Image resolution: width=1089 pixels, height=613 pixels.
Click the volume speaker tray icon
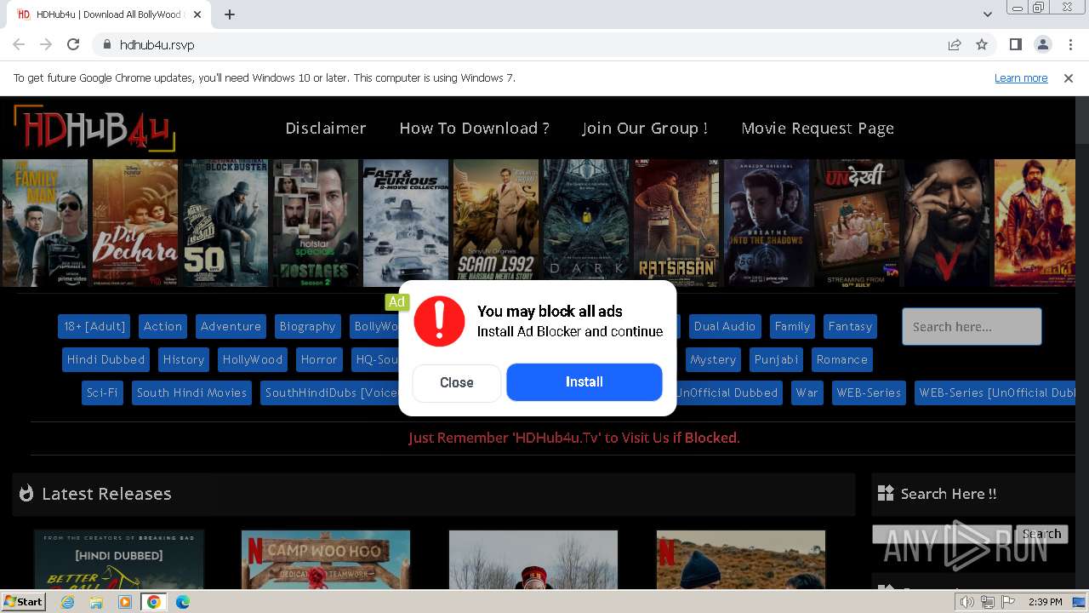[967, 602]
